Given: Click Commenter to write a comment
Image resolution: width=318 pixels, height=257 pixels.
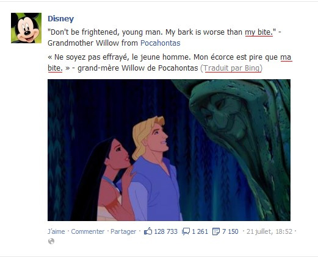Looking at the screenshot, I should [88, 231].
